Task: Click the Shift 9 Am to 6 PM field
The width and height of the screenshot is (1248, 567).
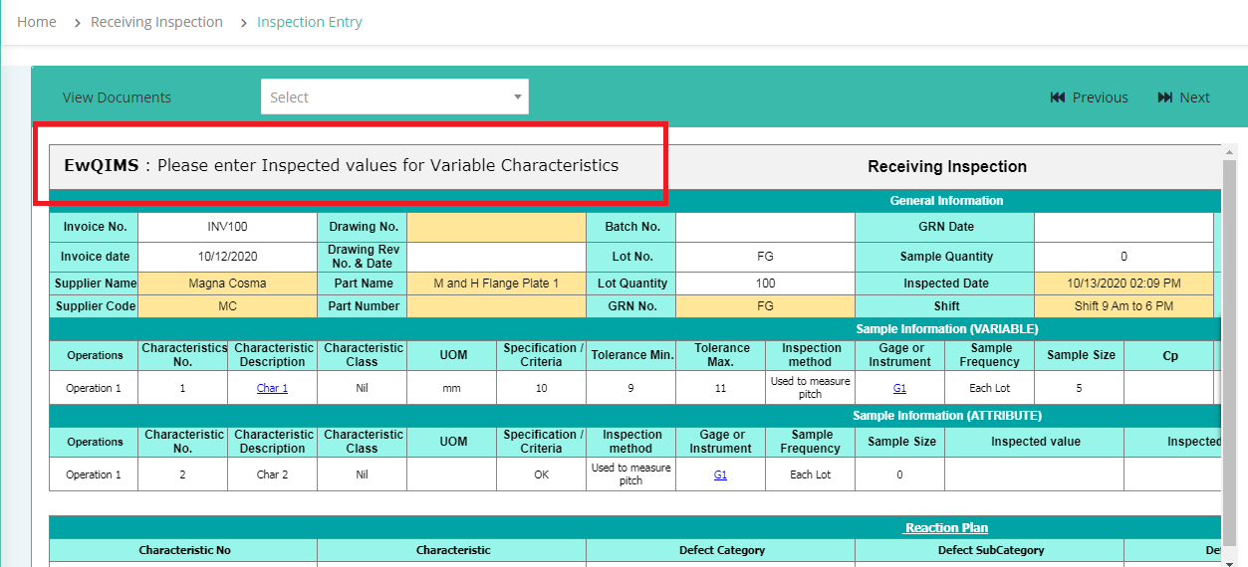Action: coord(1123,306)
